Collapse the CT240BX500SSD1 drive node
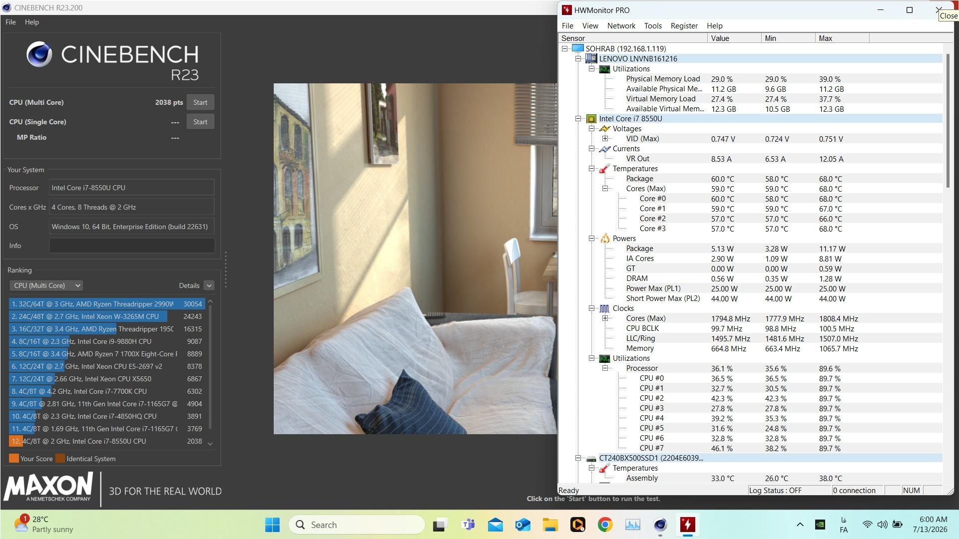 click(578, 458)
